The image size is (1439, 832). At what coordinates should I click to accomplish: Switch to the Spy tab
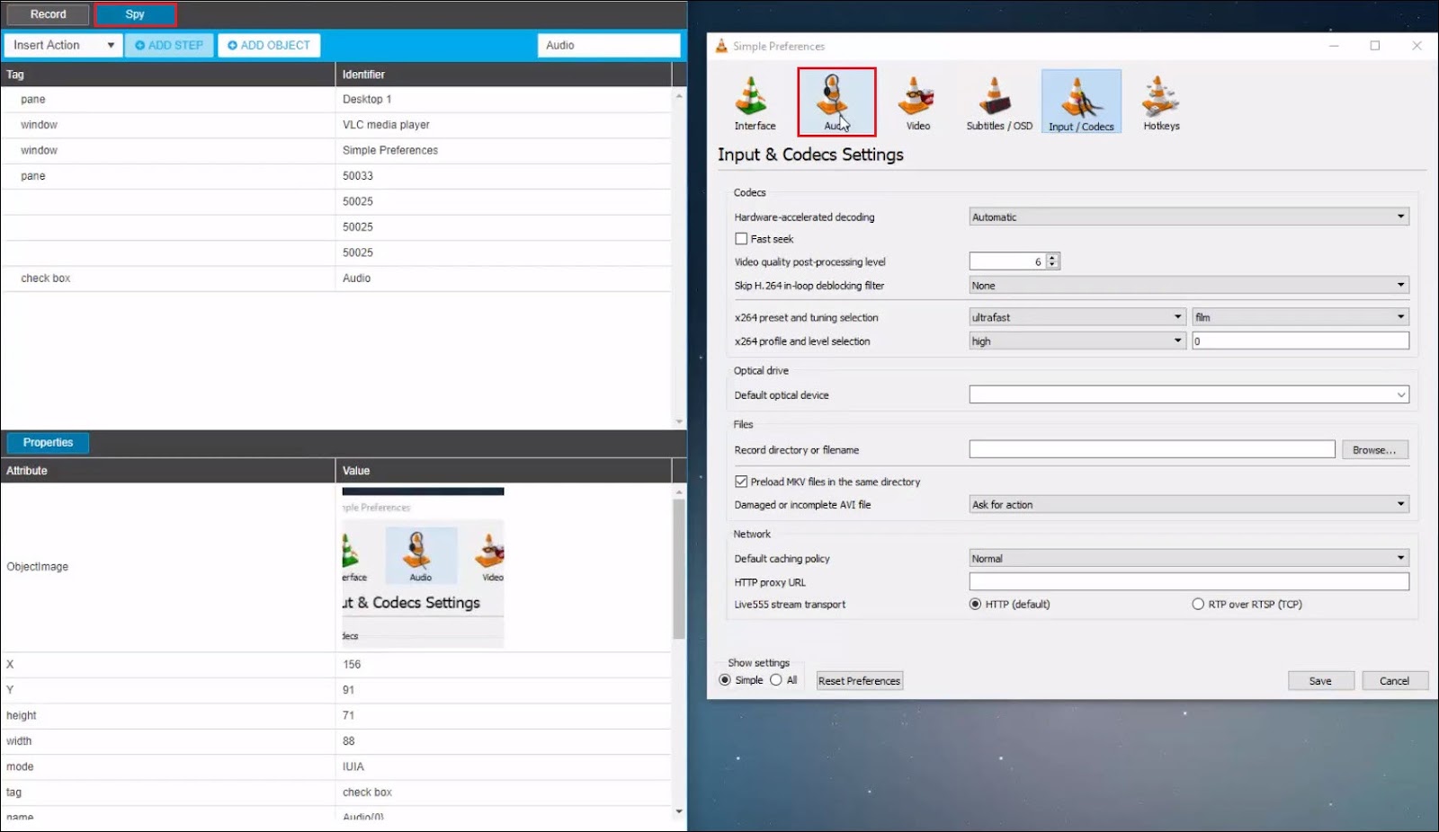point(135,14)
